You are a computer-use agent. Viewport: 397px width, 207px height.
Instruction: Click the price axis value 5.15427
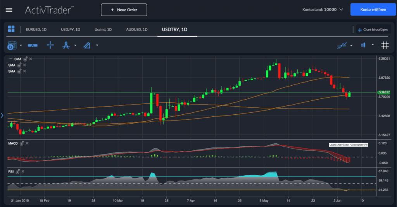(x=384, y=135)
